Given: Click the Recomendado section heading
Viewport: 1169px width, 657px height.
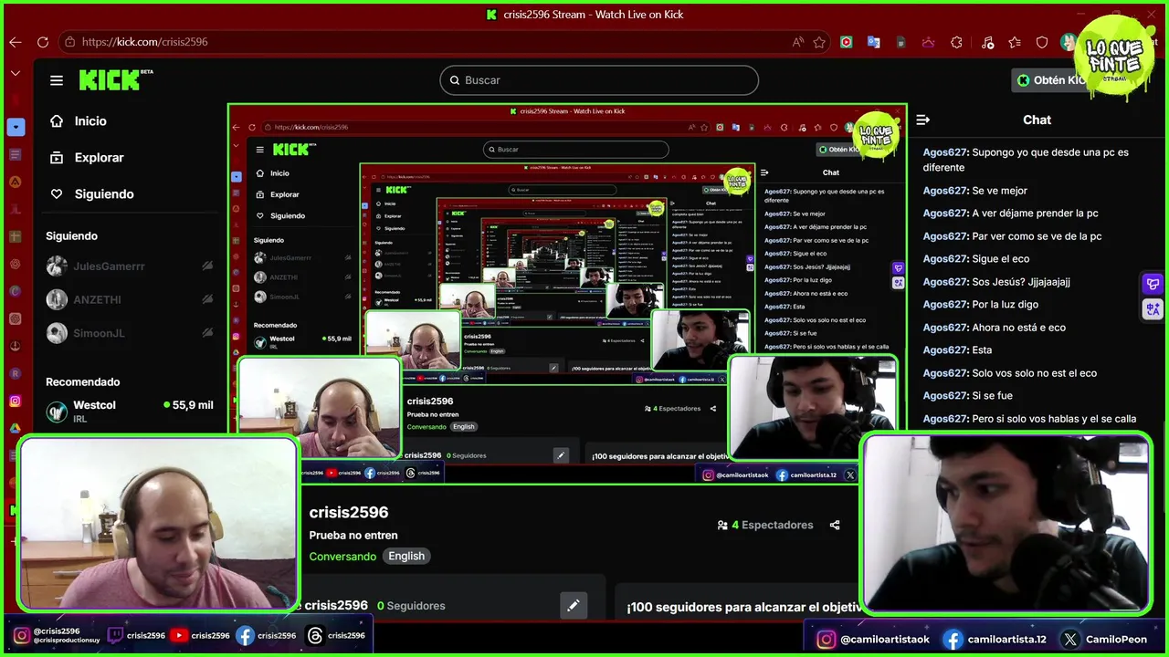Looking at the screenshot, I should (x=82, y=381).
